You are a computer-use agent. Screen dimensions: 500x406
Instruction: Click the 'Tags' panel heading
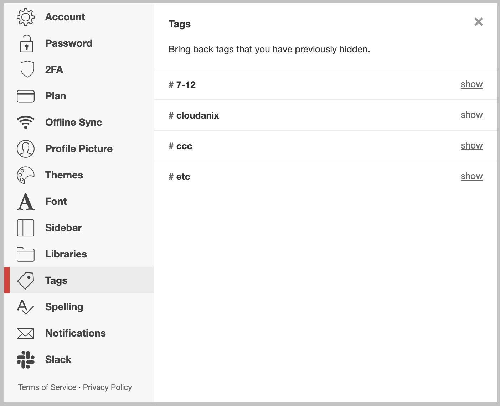coord(180,24)
